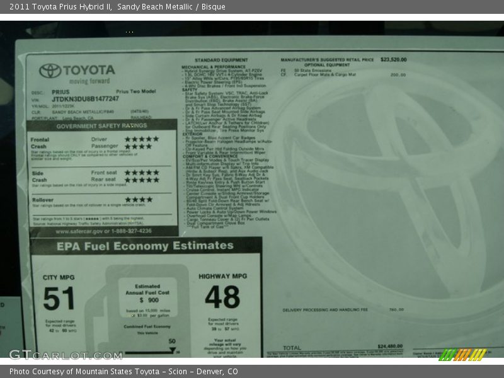Click the Government Safety Ratings header
Image resolution: width=504 pixels, height=378 pixels.
[101, 126]
